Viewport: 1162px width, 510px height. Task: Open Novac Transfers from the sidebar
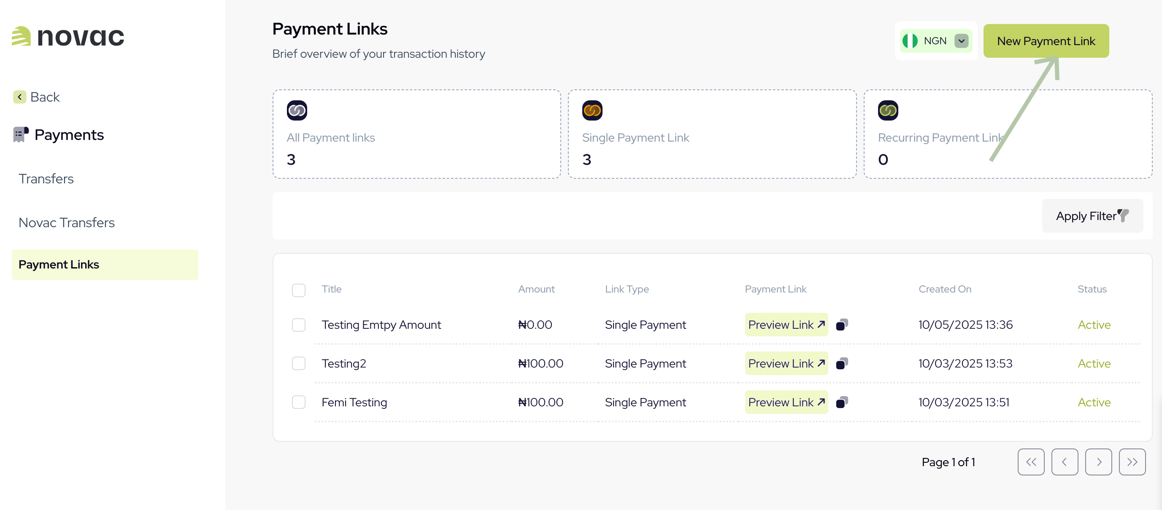[x=66, y=222]
